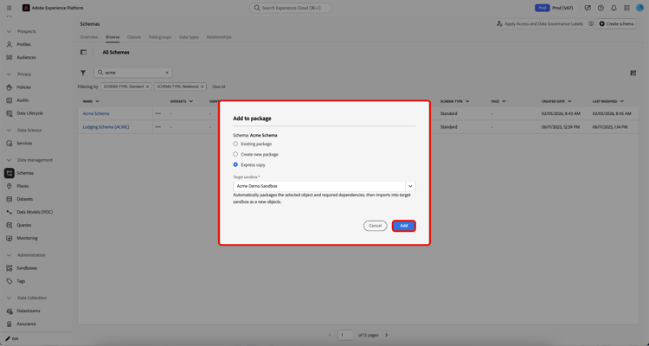Click the Add button in dialog
The image size is (649, 346).
click(403, 226)
